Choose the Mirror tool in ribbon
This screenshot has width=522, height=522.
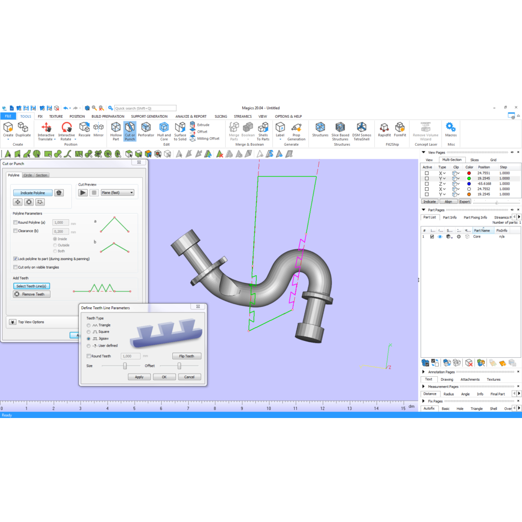pyautogui.click(x=98, y=127)
